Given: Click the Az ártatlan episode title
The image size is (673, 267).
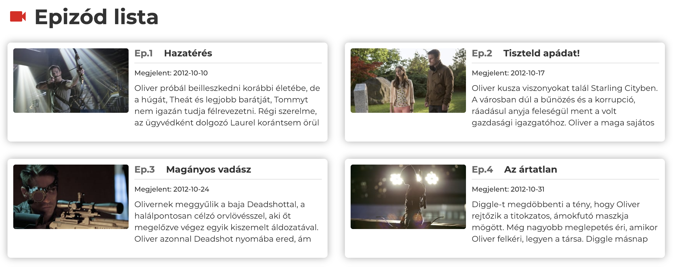Looking at the screenshot, I should pyautogui.click(x=531, y=169).
